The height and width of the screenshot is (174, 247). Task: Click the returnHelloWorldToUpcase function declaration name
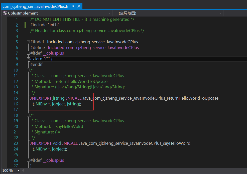[x=150, y=98]
